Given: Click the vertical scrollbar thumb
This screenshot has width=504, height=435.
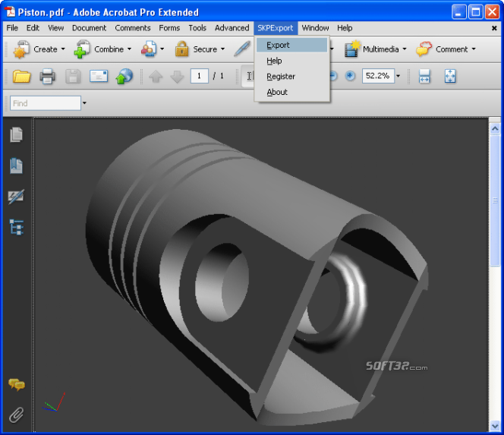Looking at the screenshot, I should point(495,200).
